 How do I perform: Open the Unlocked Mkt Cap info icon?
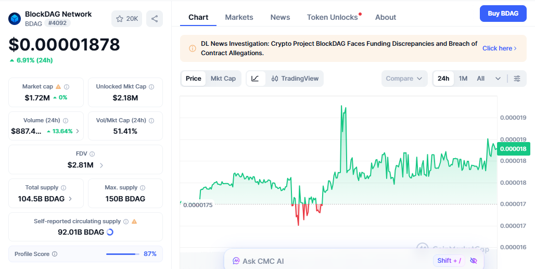point(151,87)
